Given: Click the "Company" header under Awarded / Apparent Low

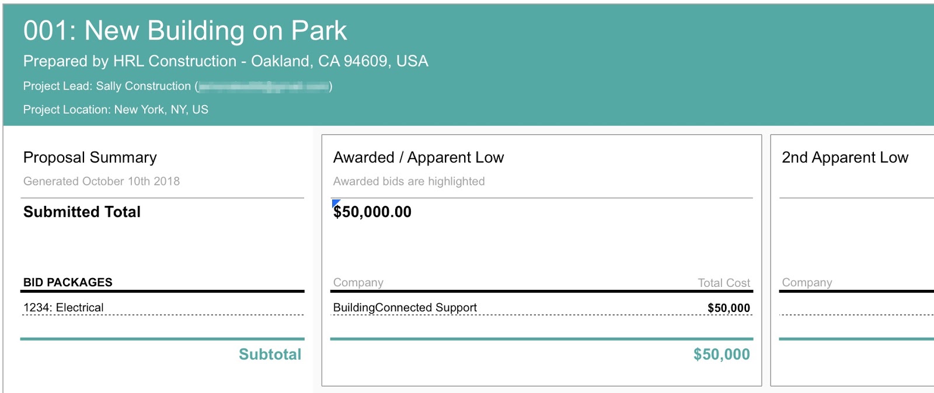Looking at the screenshot, I should pyautogui.click(x=358, y=283).
